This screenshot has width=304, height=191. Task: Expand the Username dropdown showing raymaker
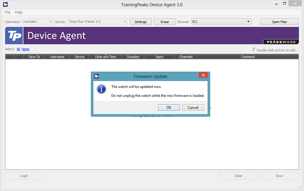point(38,22)
